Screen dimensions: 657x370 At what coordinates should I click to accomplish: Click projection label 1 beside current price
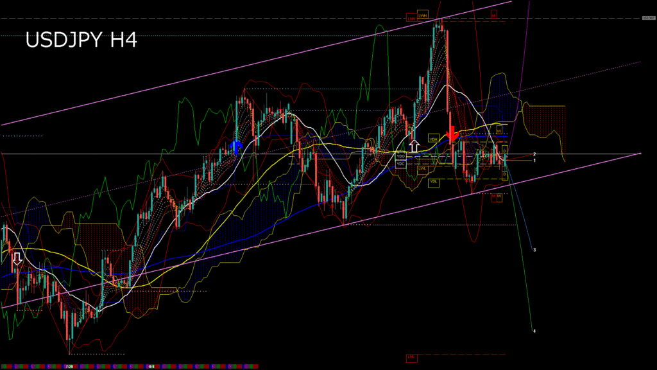[x=534, y=160]
